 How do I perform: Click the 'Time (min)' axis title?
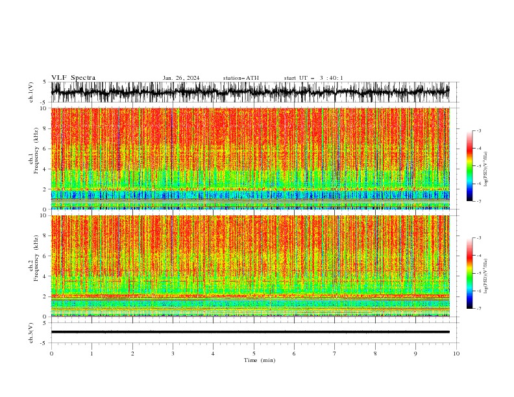tap(260, 360)
